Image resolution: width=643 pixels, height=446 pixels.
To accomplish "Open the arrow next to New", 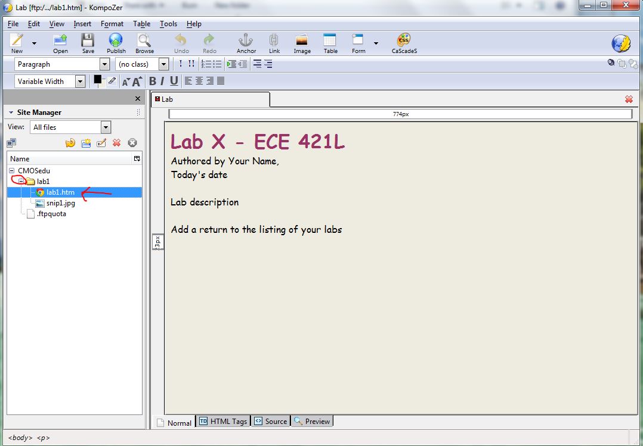I will point(34,43).
